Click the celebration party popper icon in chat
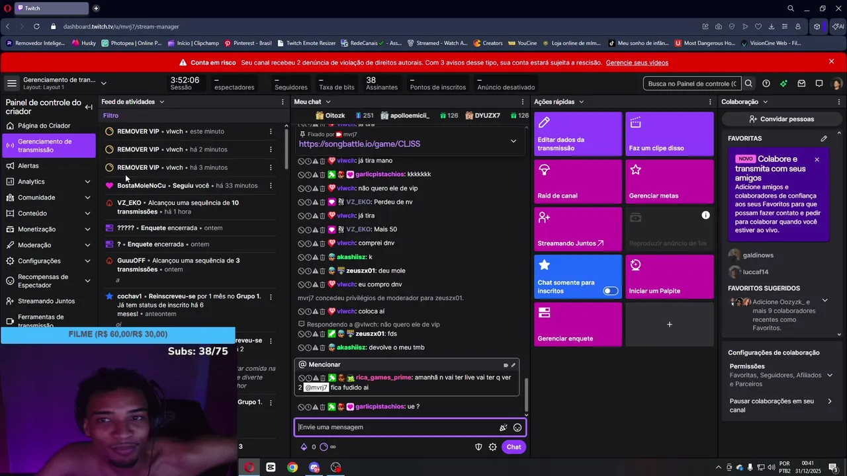 pyautogui.click(x=503, y=428)
